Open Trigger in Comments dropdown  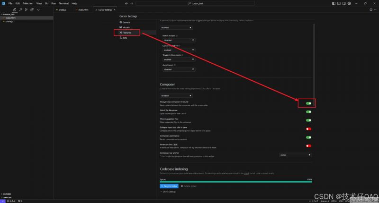[x=179, y=59]
